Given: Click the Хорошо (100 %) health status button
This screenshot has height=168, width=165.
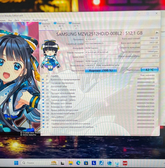Looking at the screenshot, I should point(101,70).
